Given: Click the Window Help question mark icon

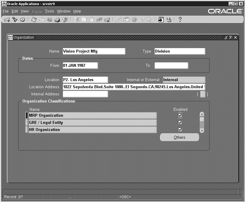Looking at the screenshot, I should [x=180, y=20].
